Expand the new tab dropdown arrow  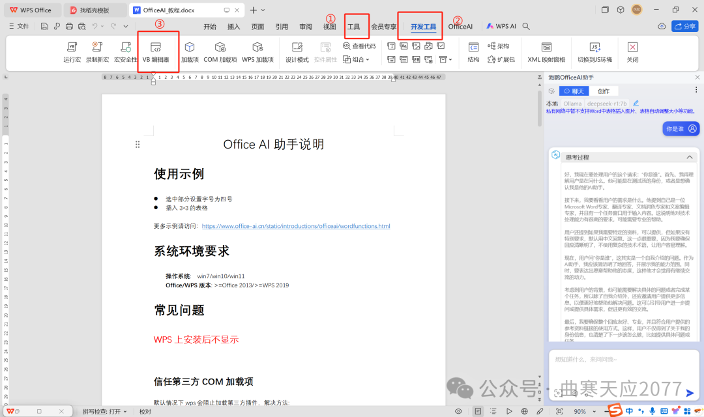(x=263, y=10)
